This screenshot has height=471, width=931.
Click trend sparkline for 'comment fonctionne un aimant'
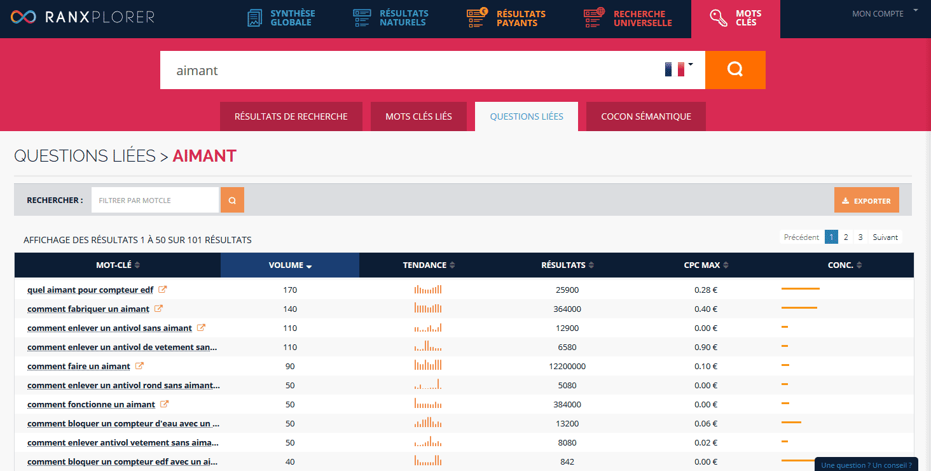428,404
